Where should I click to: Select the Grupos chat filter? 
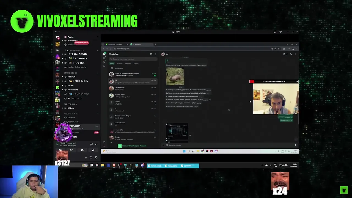(136, 64)
